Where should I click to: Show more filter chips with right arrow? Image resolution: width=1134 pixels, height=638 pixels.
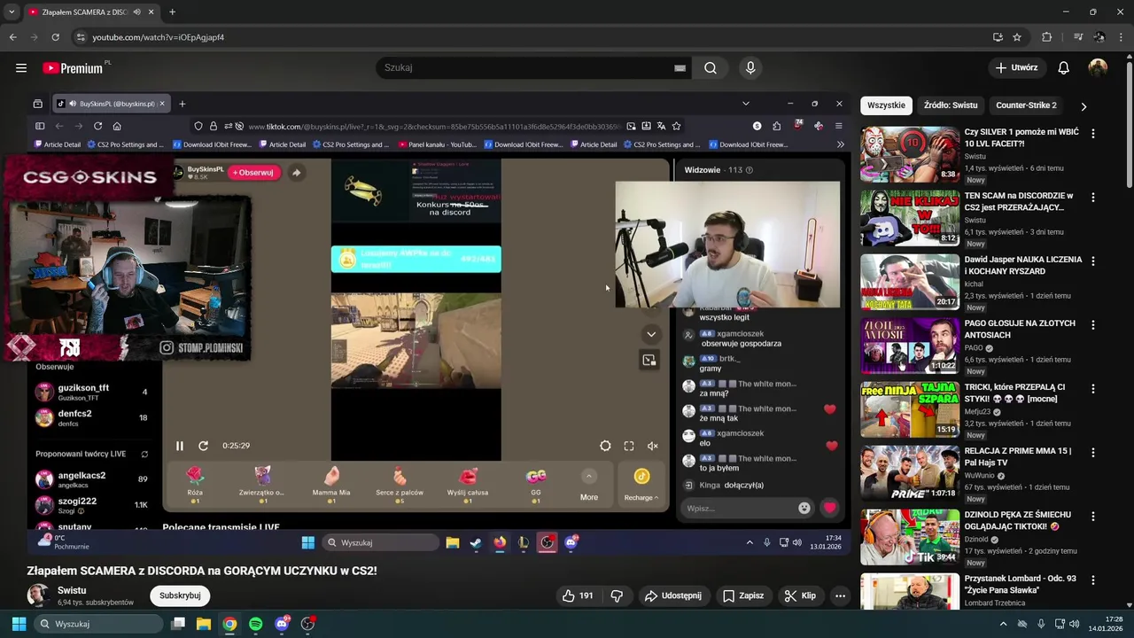click(x=1084, y=106)
